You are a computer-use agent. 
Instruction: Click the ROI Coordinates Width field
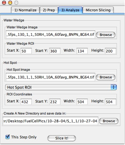point(82,102)
